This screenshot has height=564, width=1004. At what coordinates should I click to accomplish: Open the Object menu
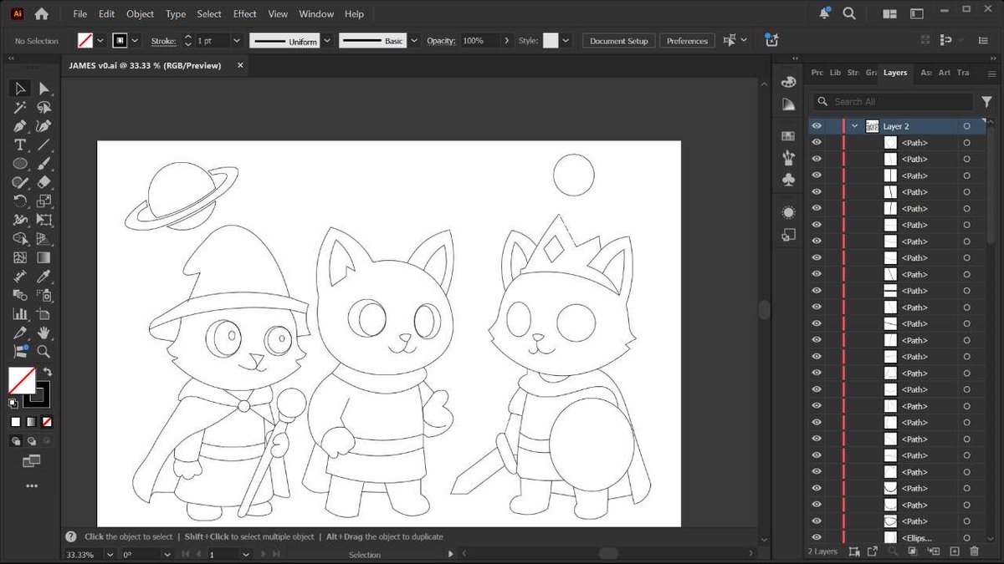coord(140,14)
